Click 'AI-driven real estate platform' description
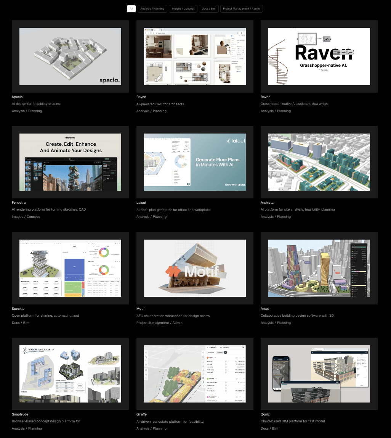Viewport: 391px width, 438px height. point(170,422)
